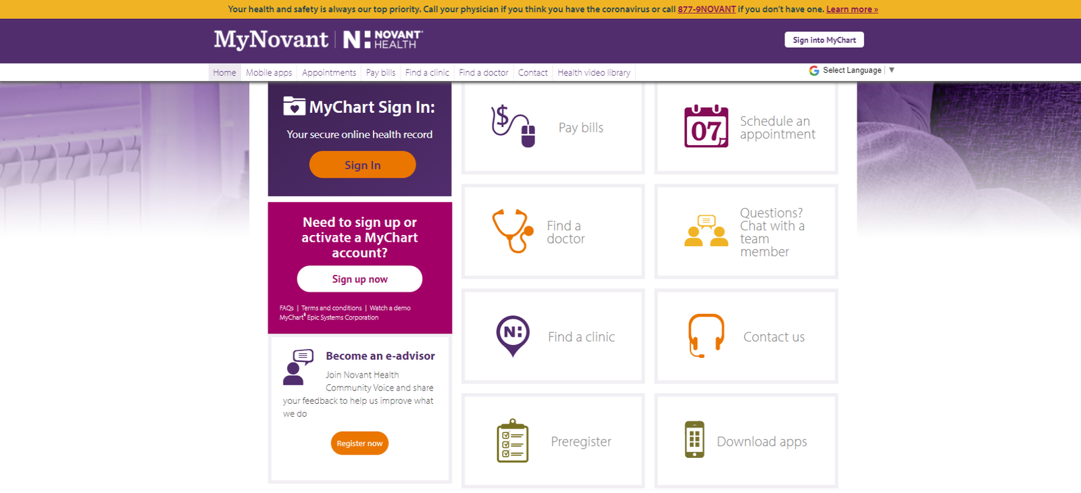Click the Register now button
The width and height of the screenshot is (1081, 493).
click(359, 443)
